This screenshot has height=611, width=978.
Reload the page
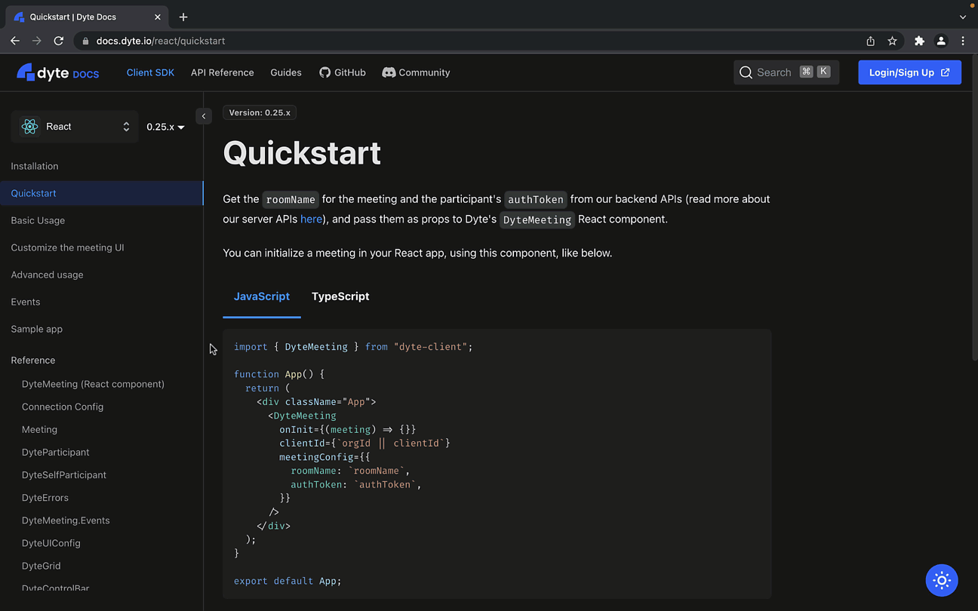pyautogui.click(x=58, y=41)
